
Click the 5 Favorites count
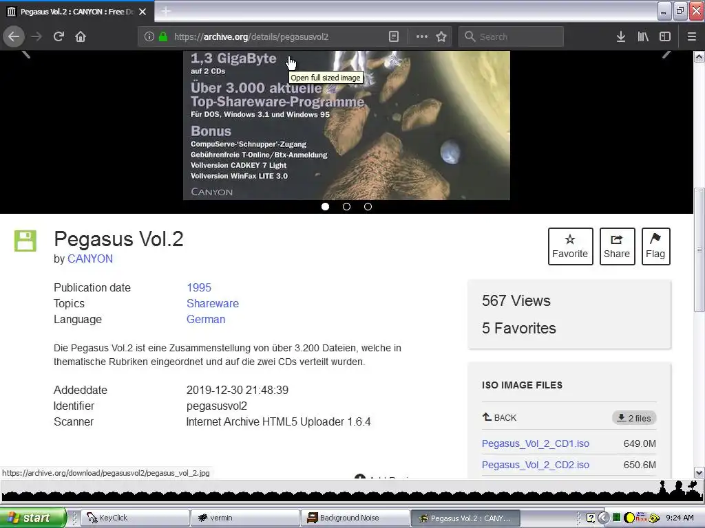[519, 328]
